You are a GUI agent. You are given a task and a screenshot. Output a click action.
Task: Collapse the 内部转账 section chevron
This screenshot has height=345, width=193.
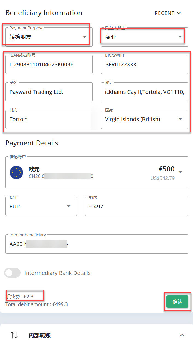click(182, 335)
